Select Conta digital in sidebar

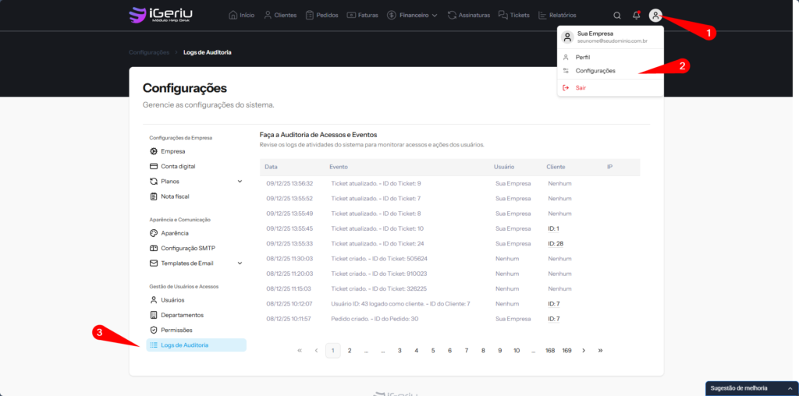pos(178,166)
